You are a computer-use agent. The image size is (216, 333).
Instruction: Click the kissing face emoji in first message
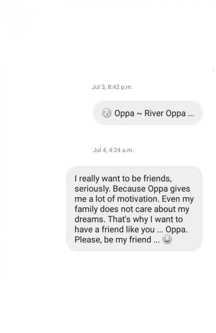pos(106,113)
